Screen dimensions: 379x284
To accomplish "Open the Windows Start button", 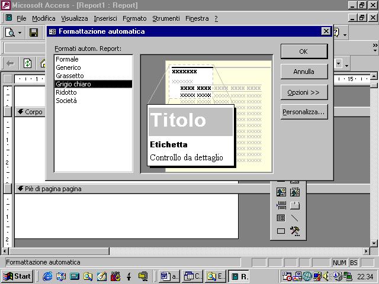I will click(18, 276).
